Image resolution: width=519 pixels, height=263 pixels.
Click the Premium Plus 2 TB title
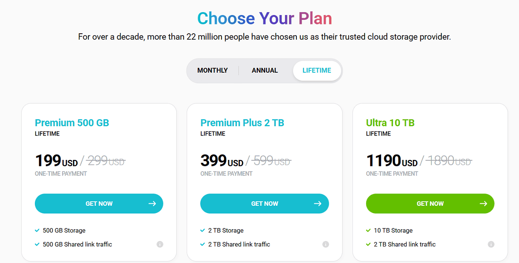pyautogui.click(x=242, y=123)
